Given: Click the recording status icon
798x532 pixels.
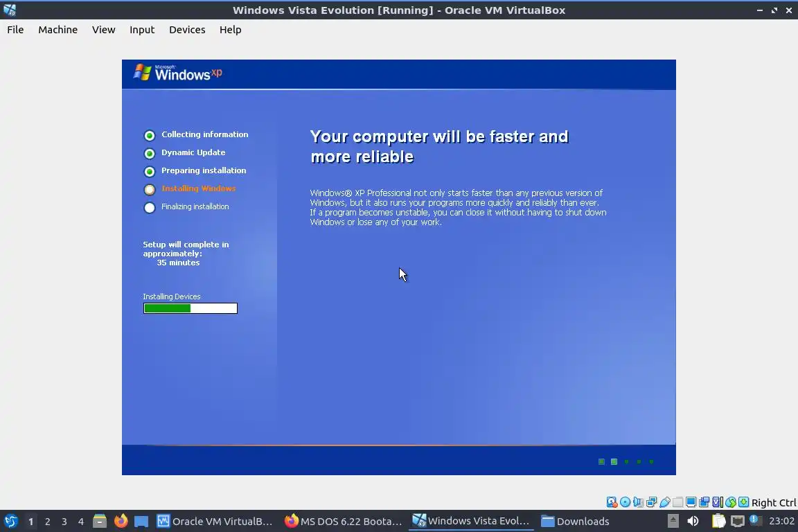Looking at the screenshot, I should 704,502.
